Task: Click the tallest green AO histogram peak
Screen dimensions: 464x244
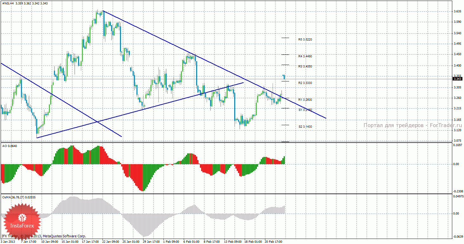Action: (72, 155)
